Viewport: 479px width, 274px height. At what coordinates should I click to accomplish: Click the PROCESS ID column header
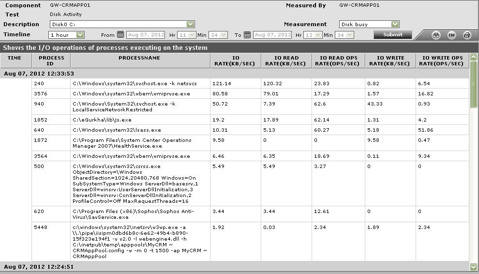[x=51, y=61]
